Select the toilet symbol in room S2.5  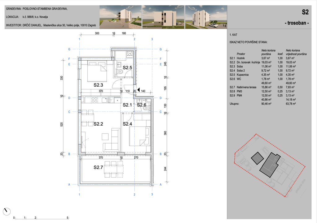coord(120,71)
